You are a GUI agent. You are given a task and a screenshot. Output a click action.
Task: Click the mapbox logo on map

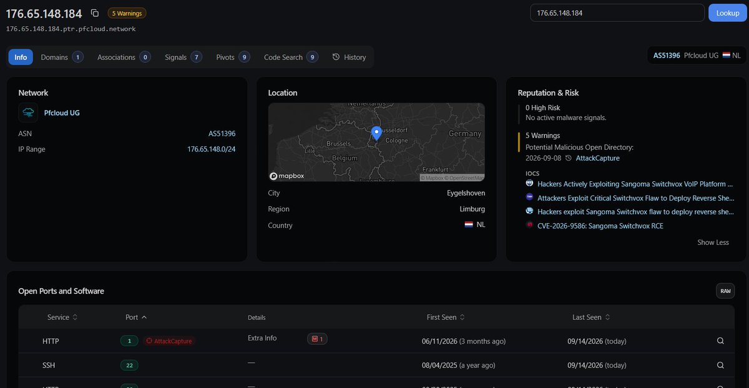pyautogui.click(x=287, y=176)
